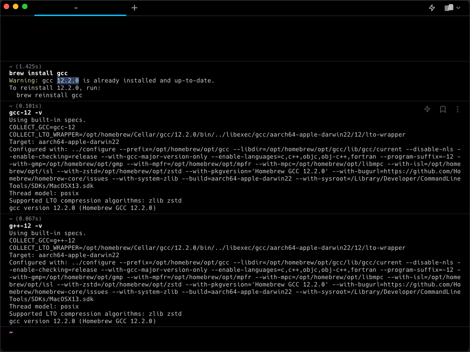Click the lightning bolt in title bar
470x352 pixels.
432,8
